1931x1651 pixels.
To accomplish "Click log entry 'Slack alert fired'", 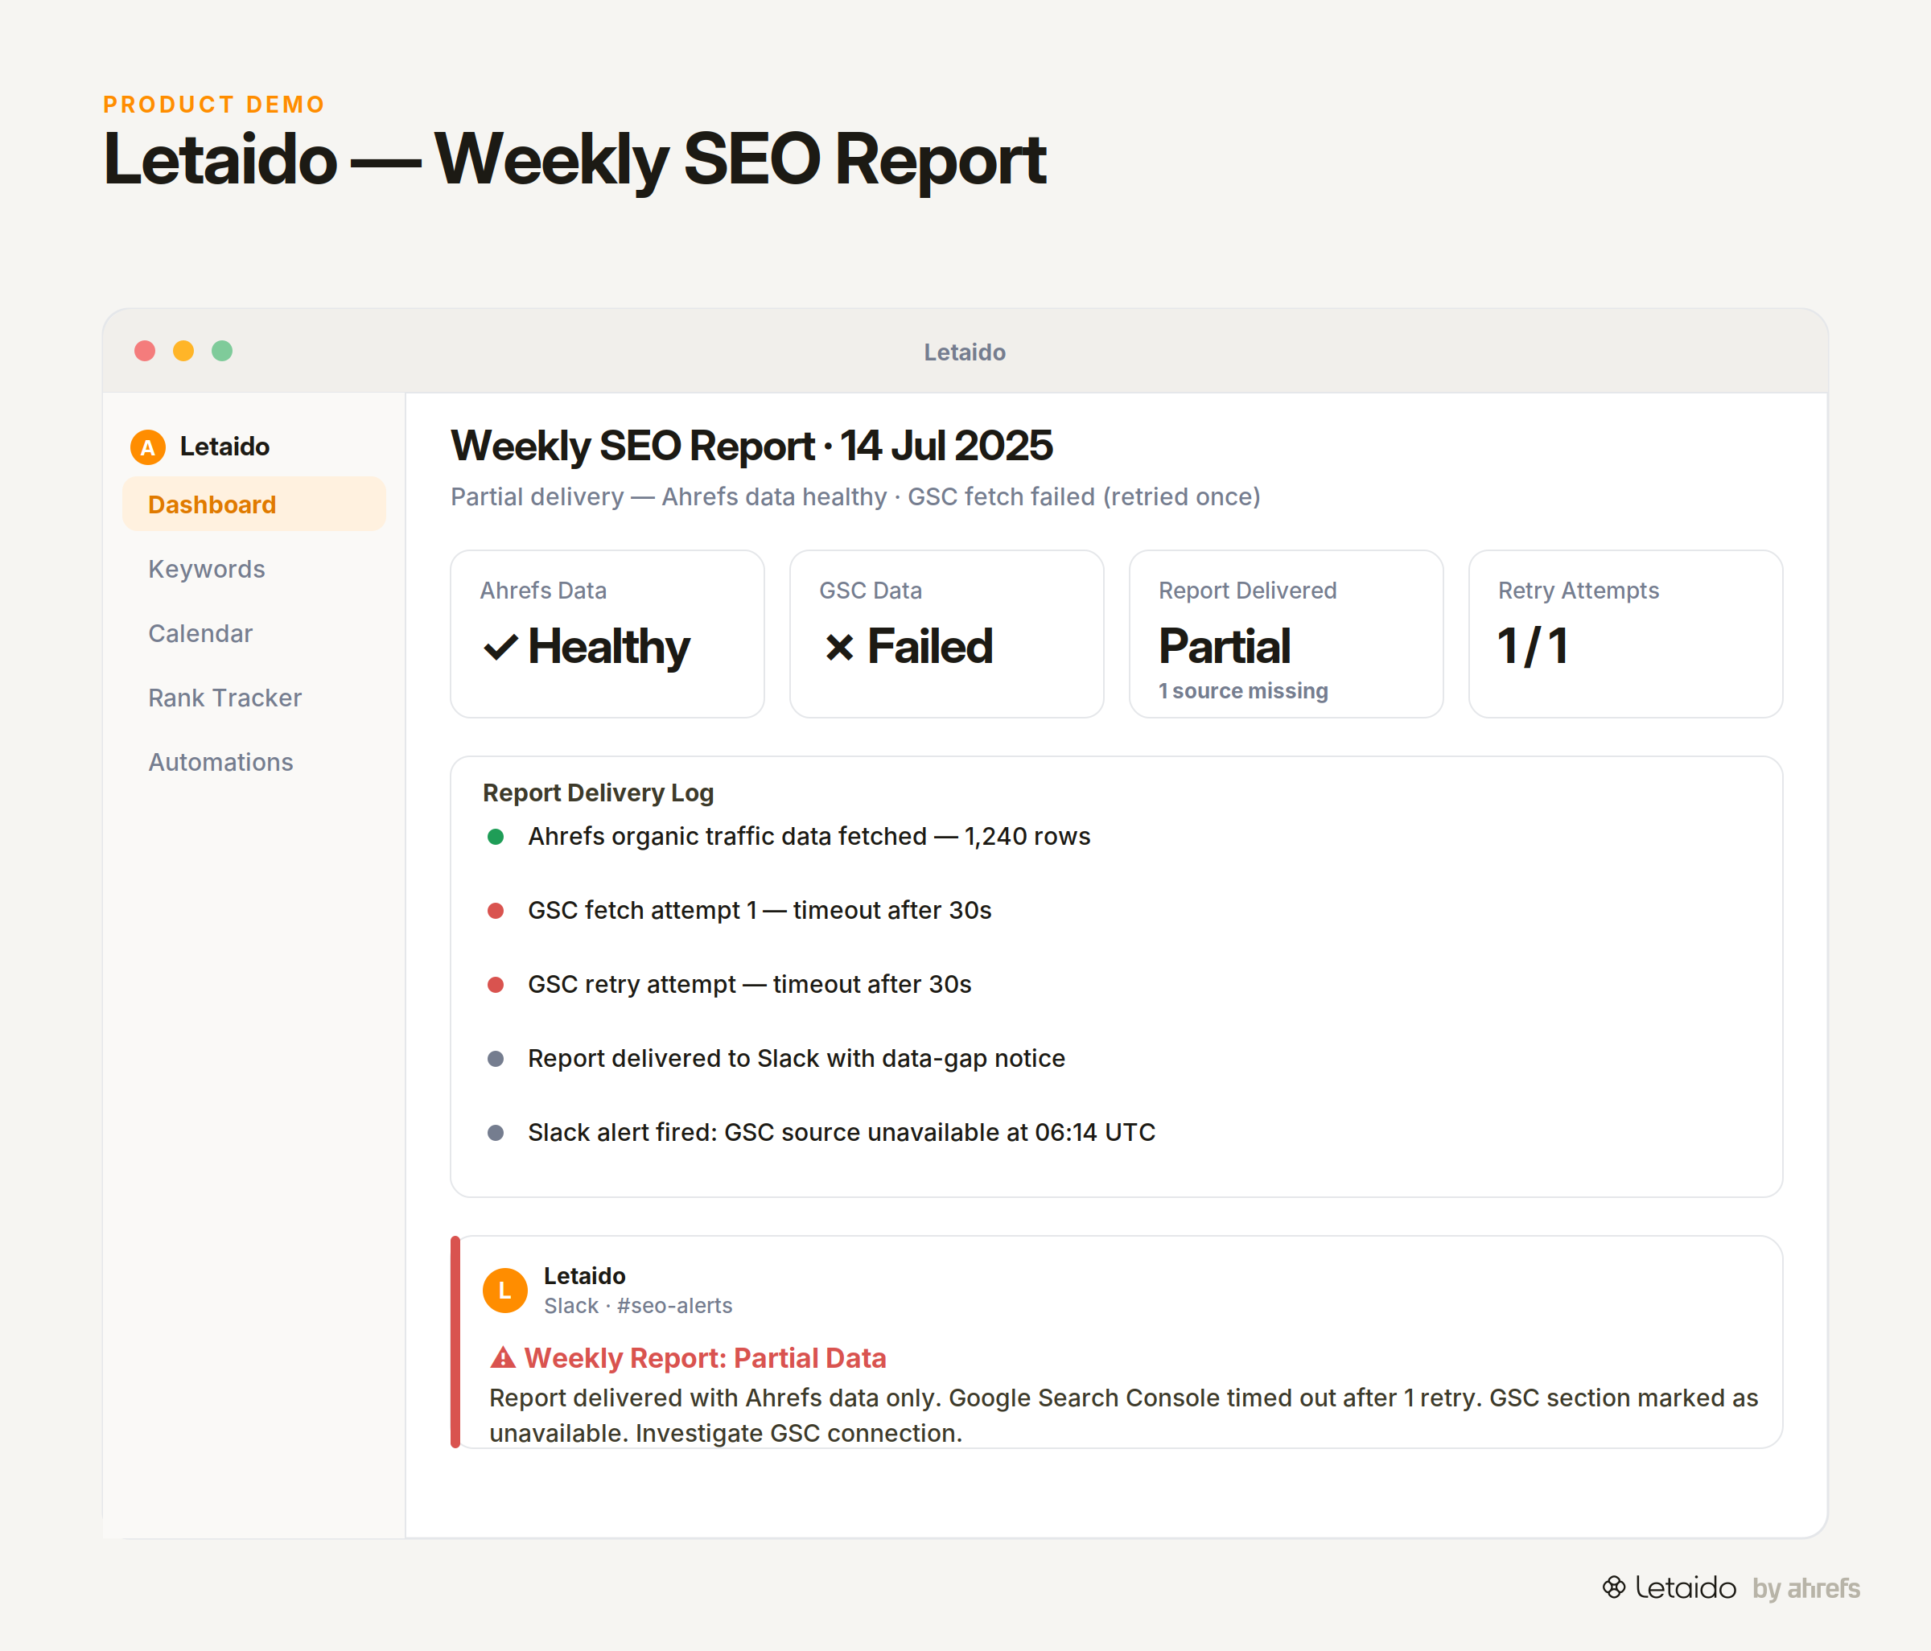I will pyautogui.click(x=842, y=1133).
